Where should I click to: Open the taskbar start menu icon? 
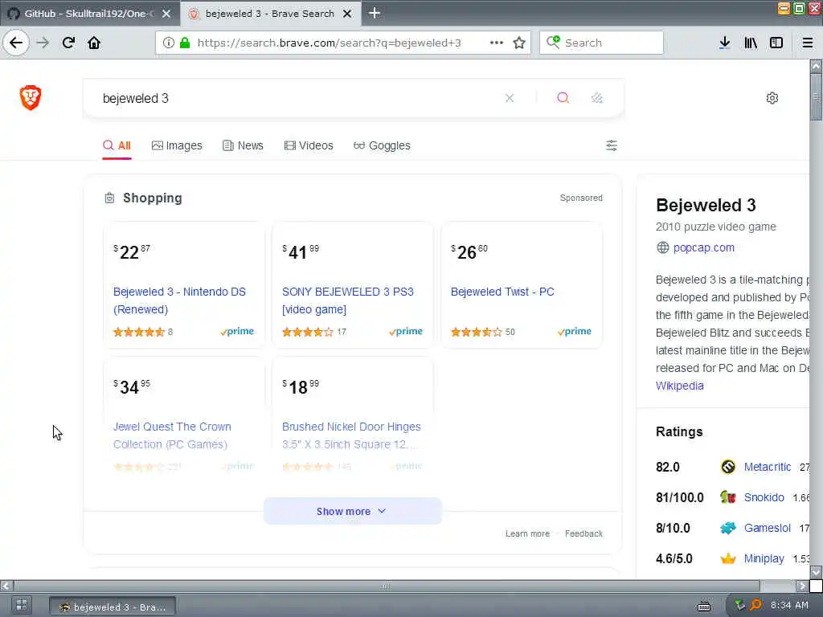tap(22, 605)
